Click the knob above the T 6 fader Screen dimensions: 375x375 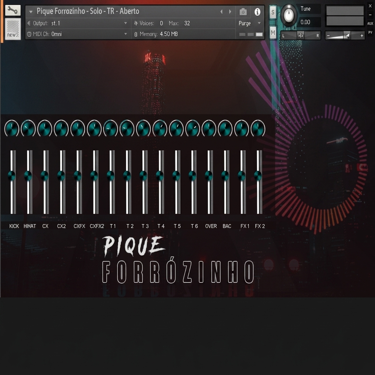[x=193, y=128]
